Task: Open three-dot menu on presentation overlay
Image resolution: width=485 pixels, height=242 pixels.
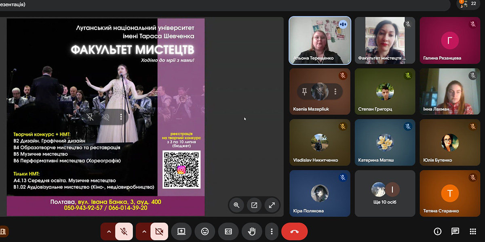Action: 121,117
